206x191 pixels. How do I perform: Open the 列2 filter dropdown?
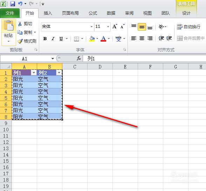pos(59,73)
